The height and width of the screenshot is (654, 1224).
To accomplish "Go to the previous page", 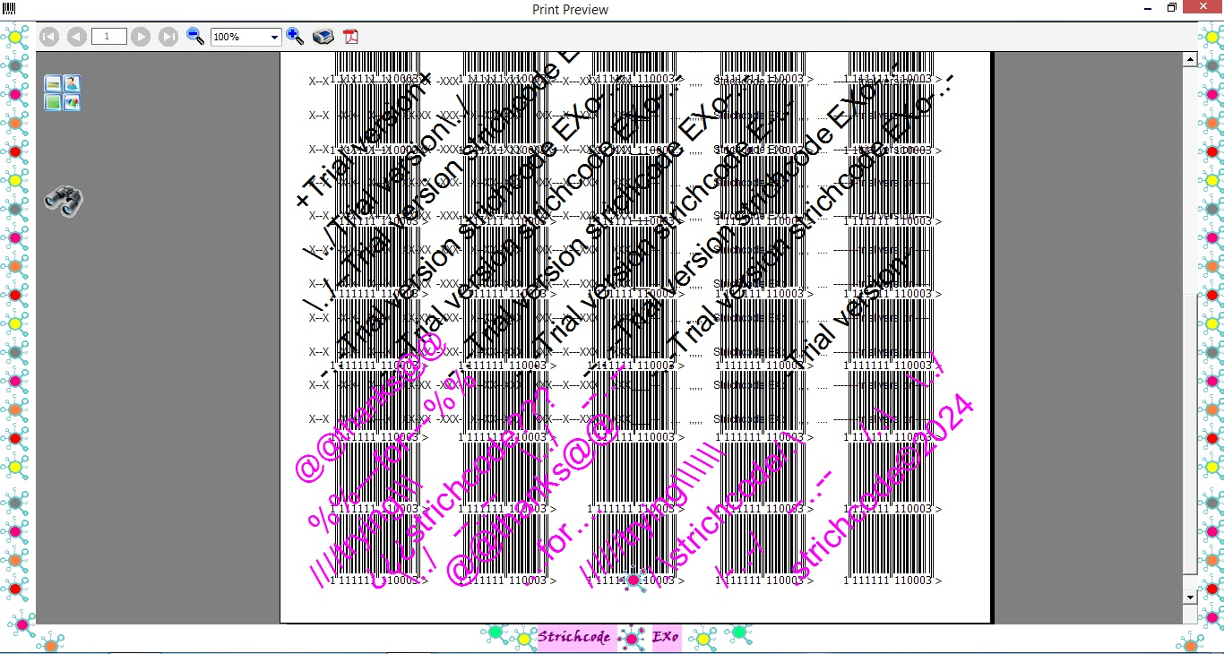I will (77, 37).
